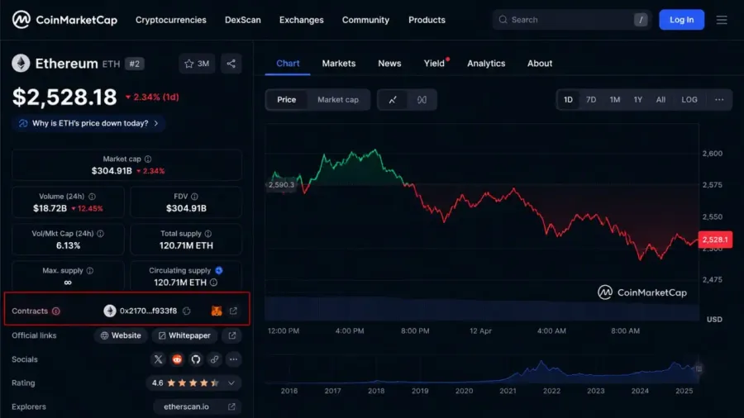The width and height of the screenshot is (744, 418).
Task: Open the Reddit social icon
Action: click(177, 359)
